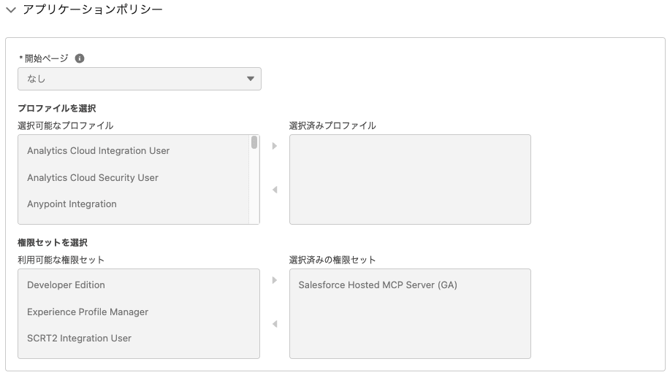
Task: Click inside the empty 選択済みプロファイル list box
Action: pyautogui.click(x=410, y=179)
